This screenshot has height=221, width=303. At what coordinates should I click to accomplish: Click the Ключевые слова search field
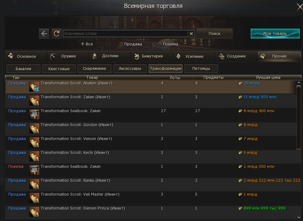(125, 34)
